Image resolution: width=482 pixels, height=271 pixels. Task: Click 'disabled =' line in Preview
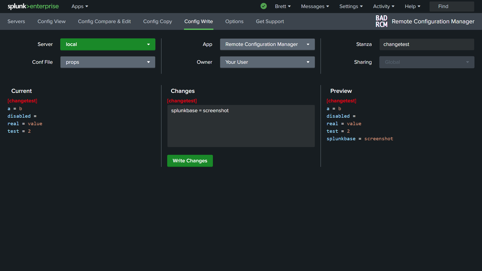(x=341, y=116)
